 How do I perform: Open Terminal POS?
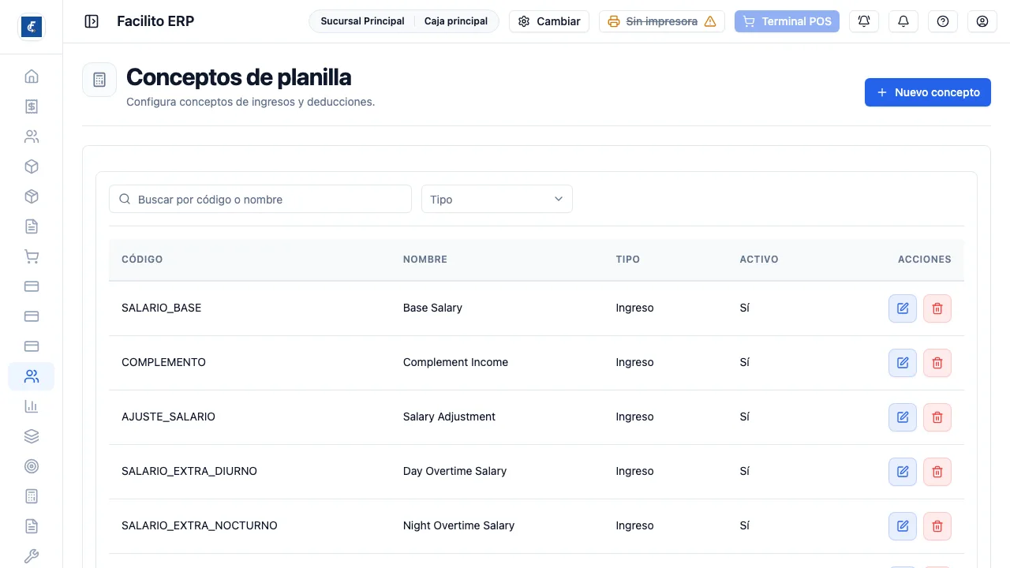[787, 21]
